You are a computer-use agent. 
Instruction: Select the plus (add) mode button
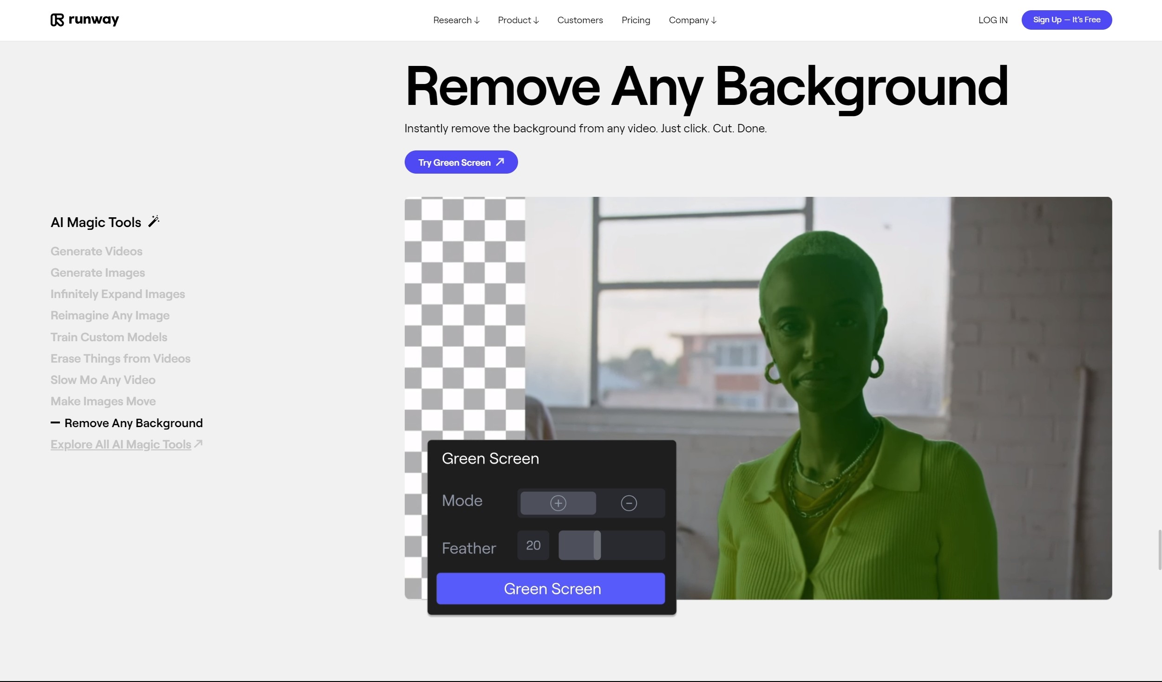[x=558, y=503]
